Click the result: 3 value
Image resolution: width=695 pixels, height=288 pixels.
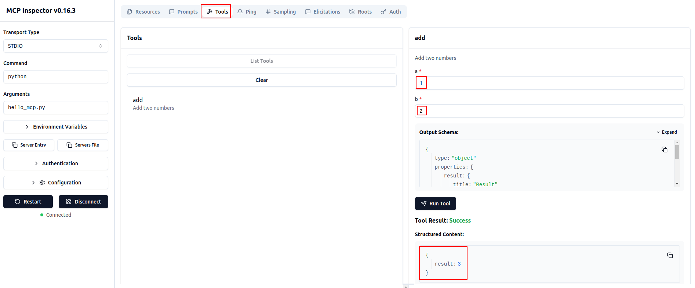click(x=448, y=264)
